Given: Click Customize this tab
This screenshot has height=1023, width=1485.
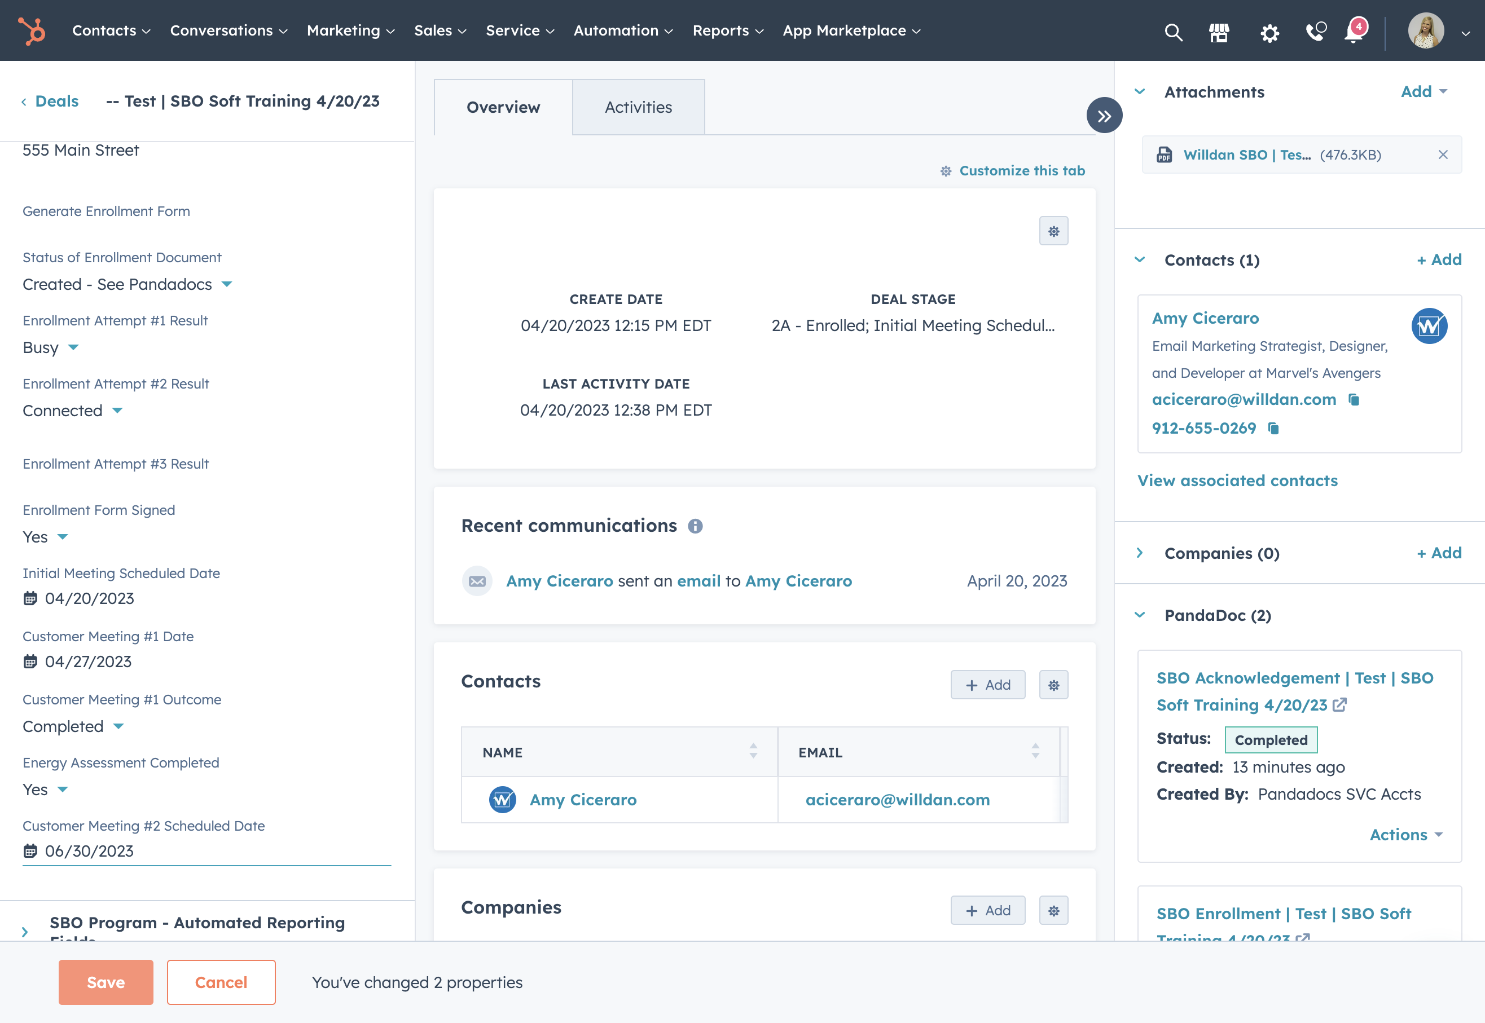Looking at the screenshot, I should [x=1012, y=170].
